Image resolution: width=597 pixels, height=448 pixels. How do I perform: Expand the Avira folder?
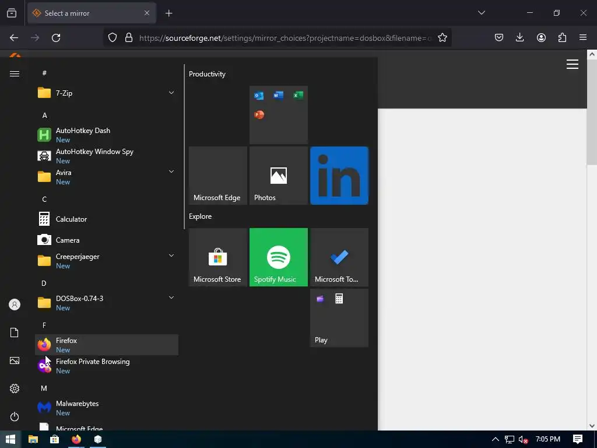107,177
